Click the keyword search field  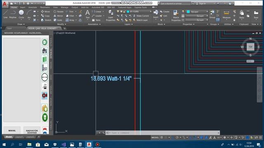175,3
